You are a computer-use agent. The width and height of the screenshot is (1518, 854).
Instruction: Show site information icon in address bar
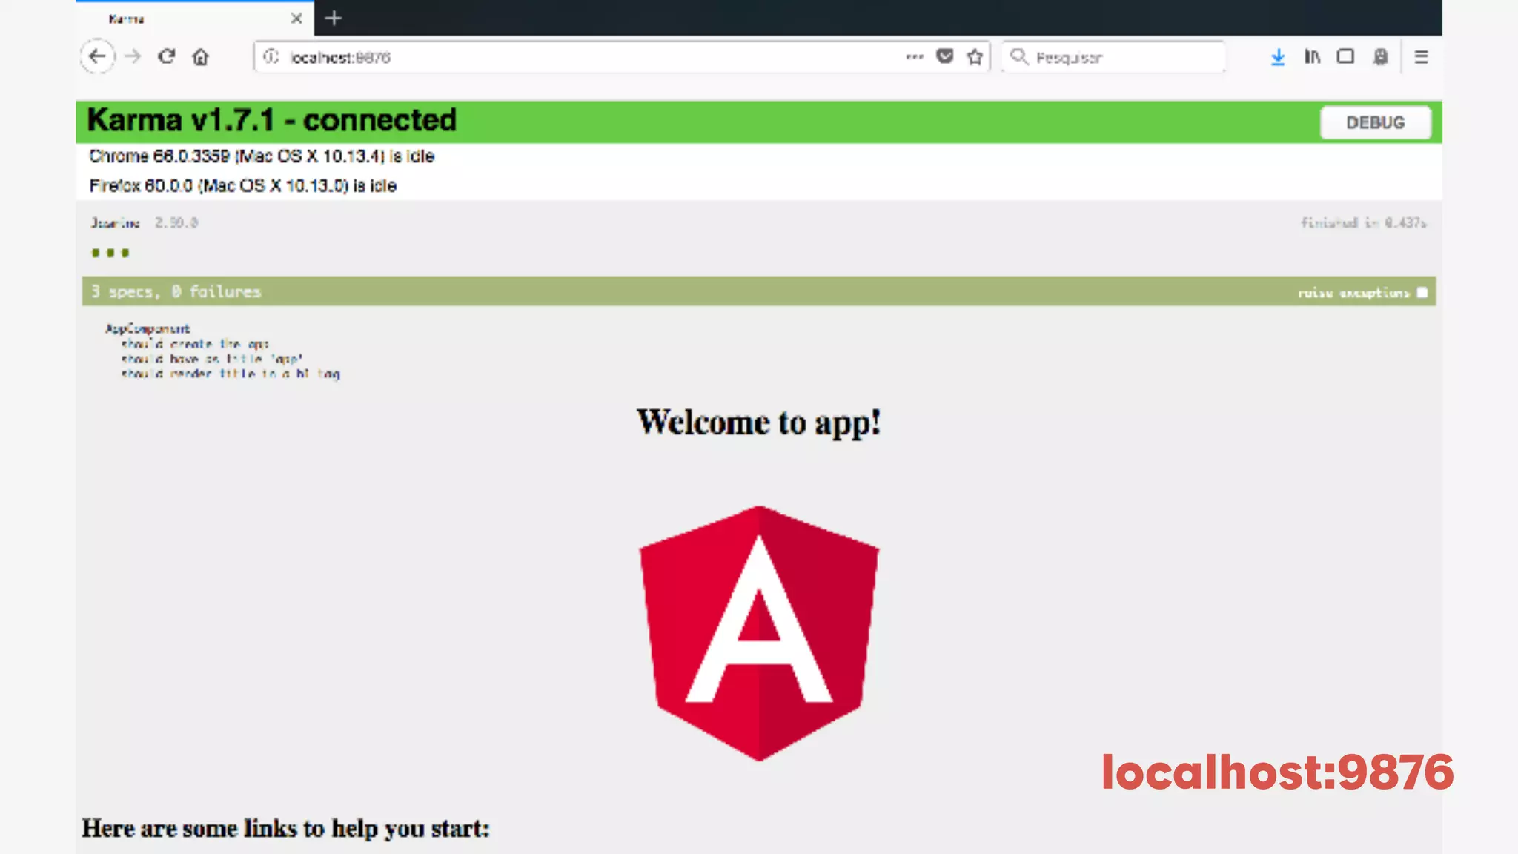point(271,56)
